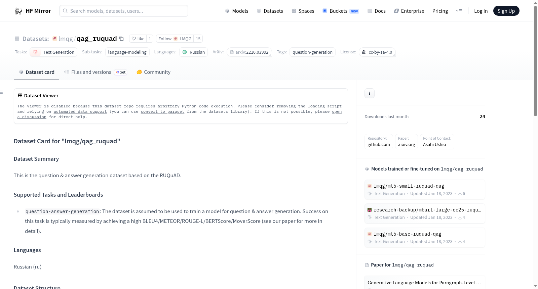The width and height of the screenshot is (538, 289).
Task: Open the three-dot options menu
Action: tap(370, 93)
